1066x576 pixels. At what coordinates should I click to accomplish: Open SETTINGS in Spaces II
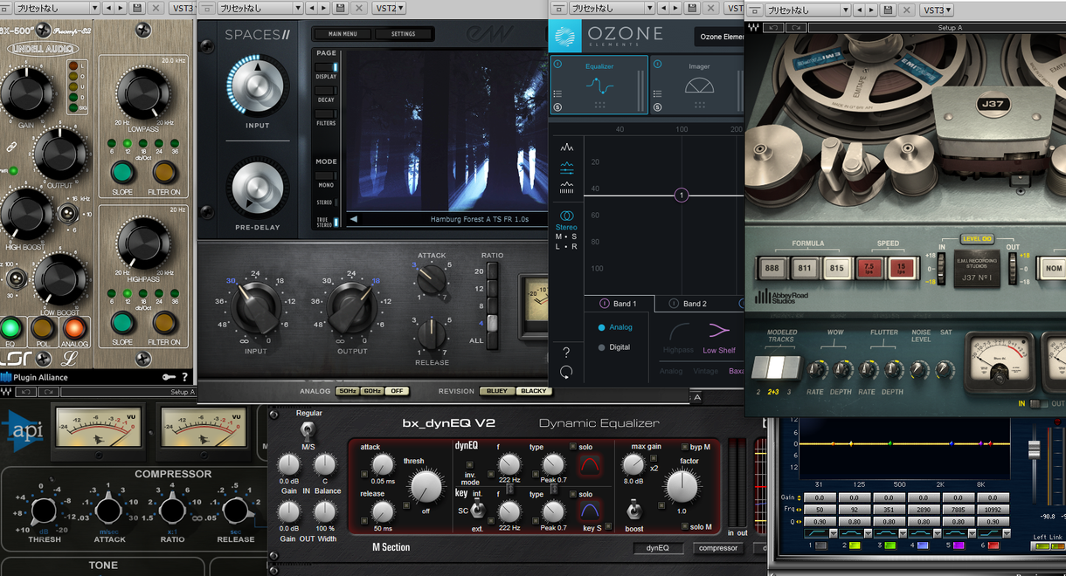(403, 34)
